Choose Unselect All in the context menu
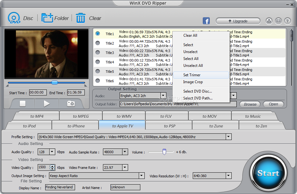 click(x=201, y=66)
